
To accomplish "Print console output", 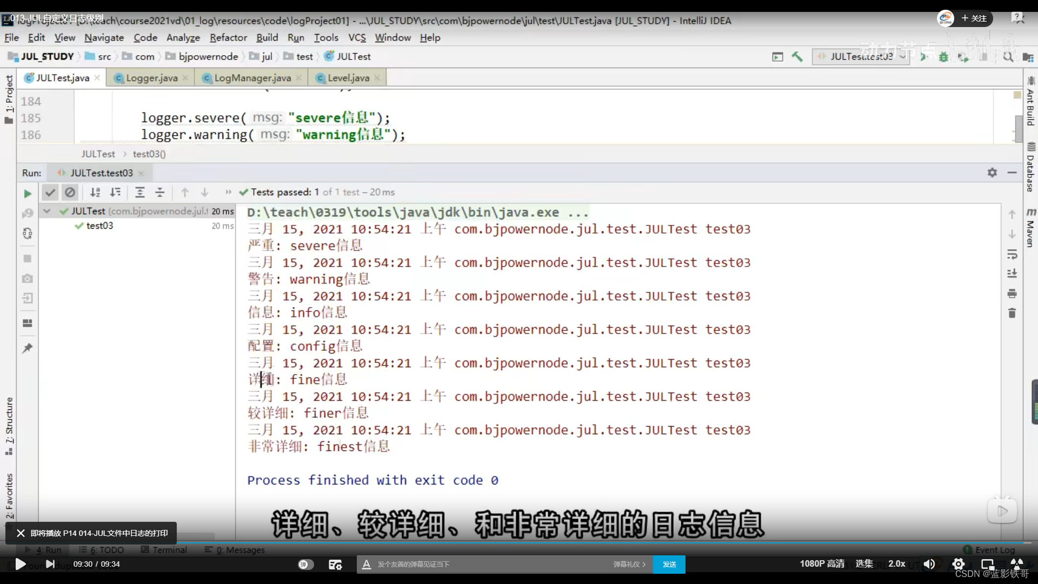I will tap(1012, 294).
